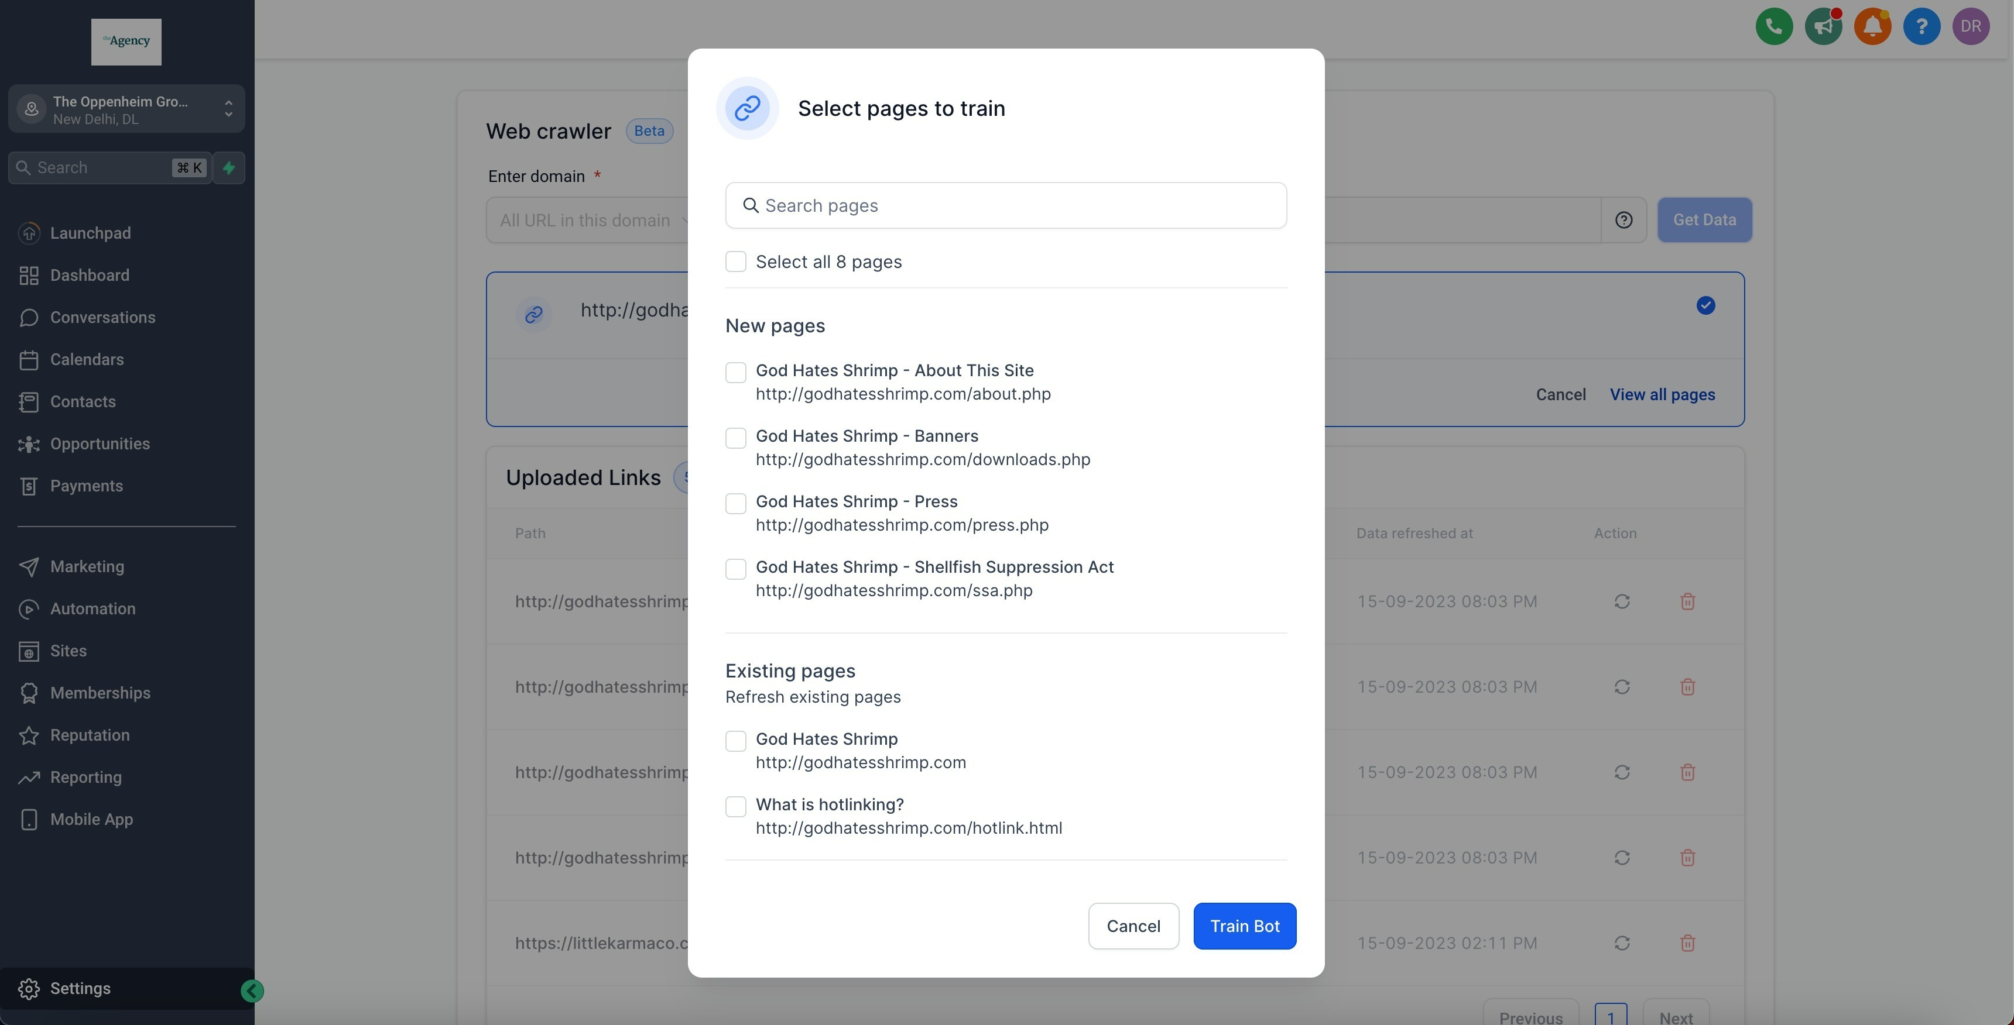
Task: Select the Shellfish Suppression Act page
Action: pos(735,569)
